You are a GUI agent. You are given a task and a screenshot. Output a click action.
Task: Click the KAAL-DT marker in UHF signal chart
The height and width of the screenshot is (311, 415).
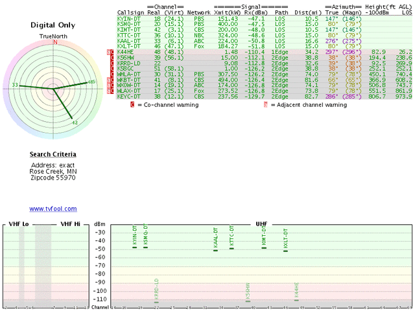(216, 251)
